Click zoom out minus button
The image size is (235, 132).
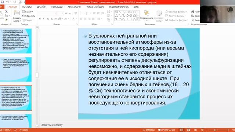coord(207,130)
